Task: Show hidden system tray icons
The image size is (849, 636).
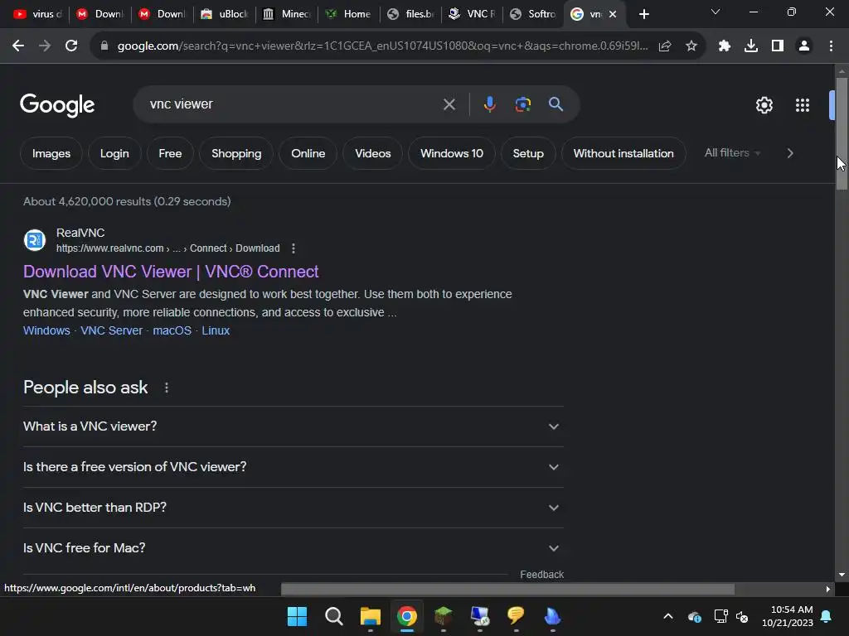Action: click(x=668, y=616)
